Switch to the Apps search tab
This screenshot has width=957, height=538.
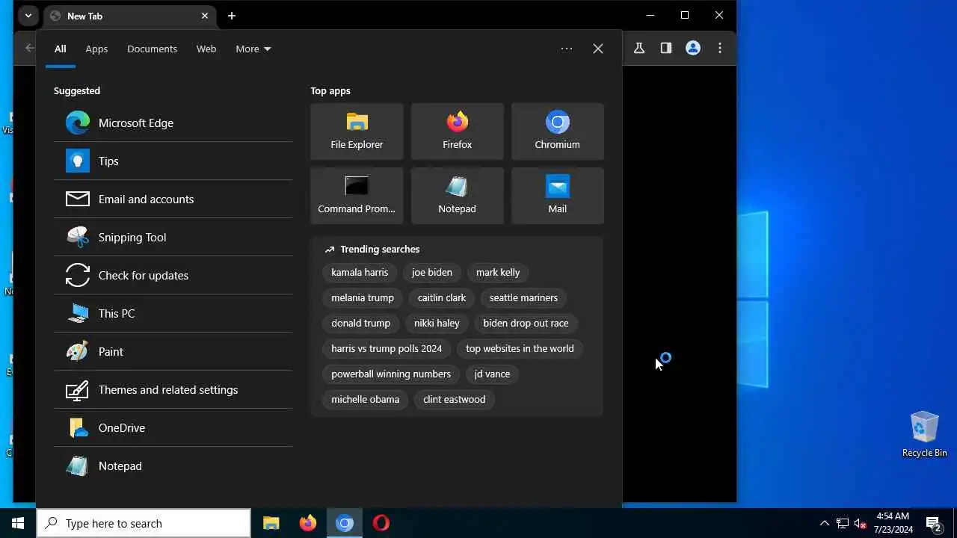pyautogui.click(x=96, y=49)
